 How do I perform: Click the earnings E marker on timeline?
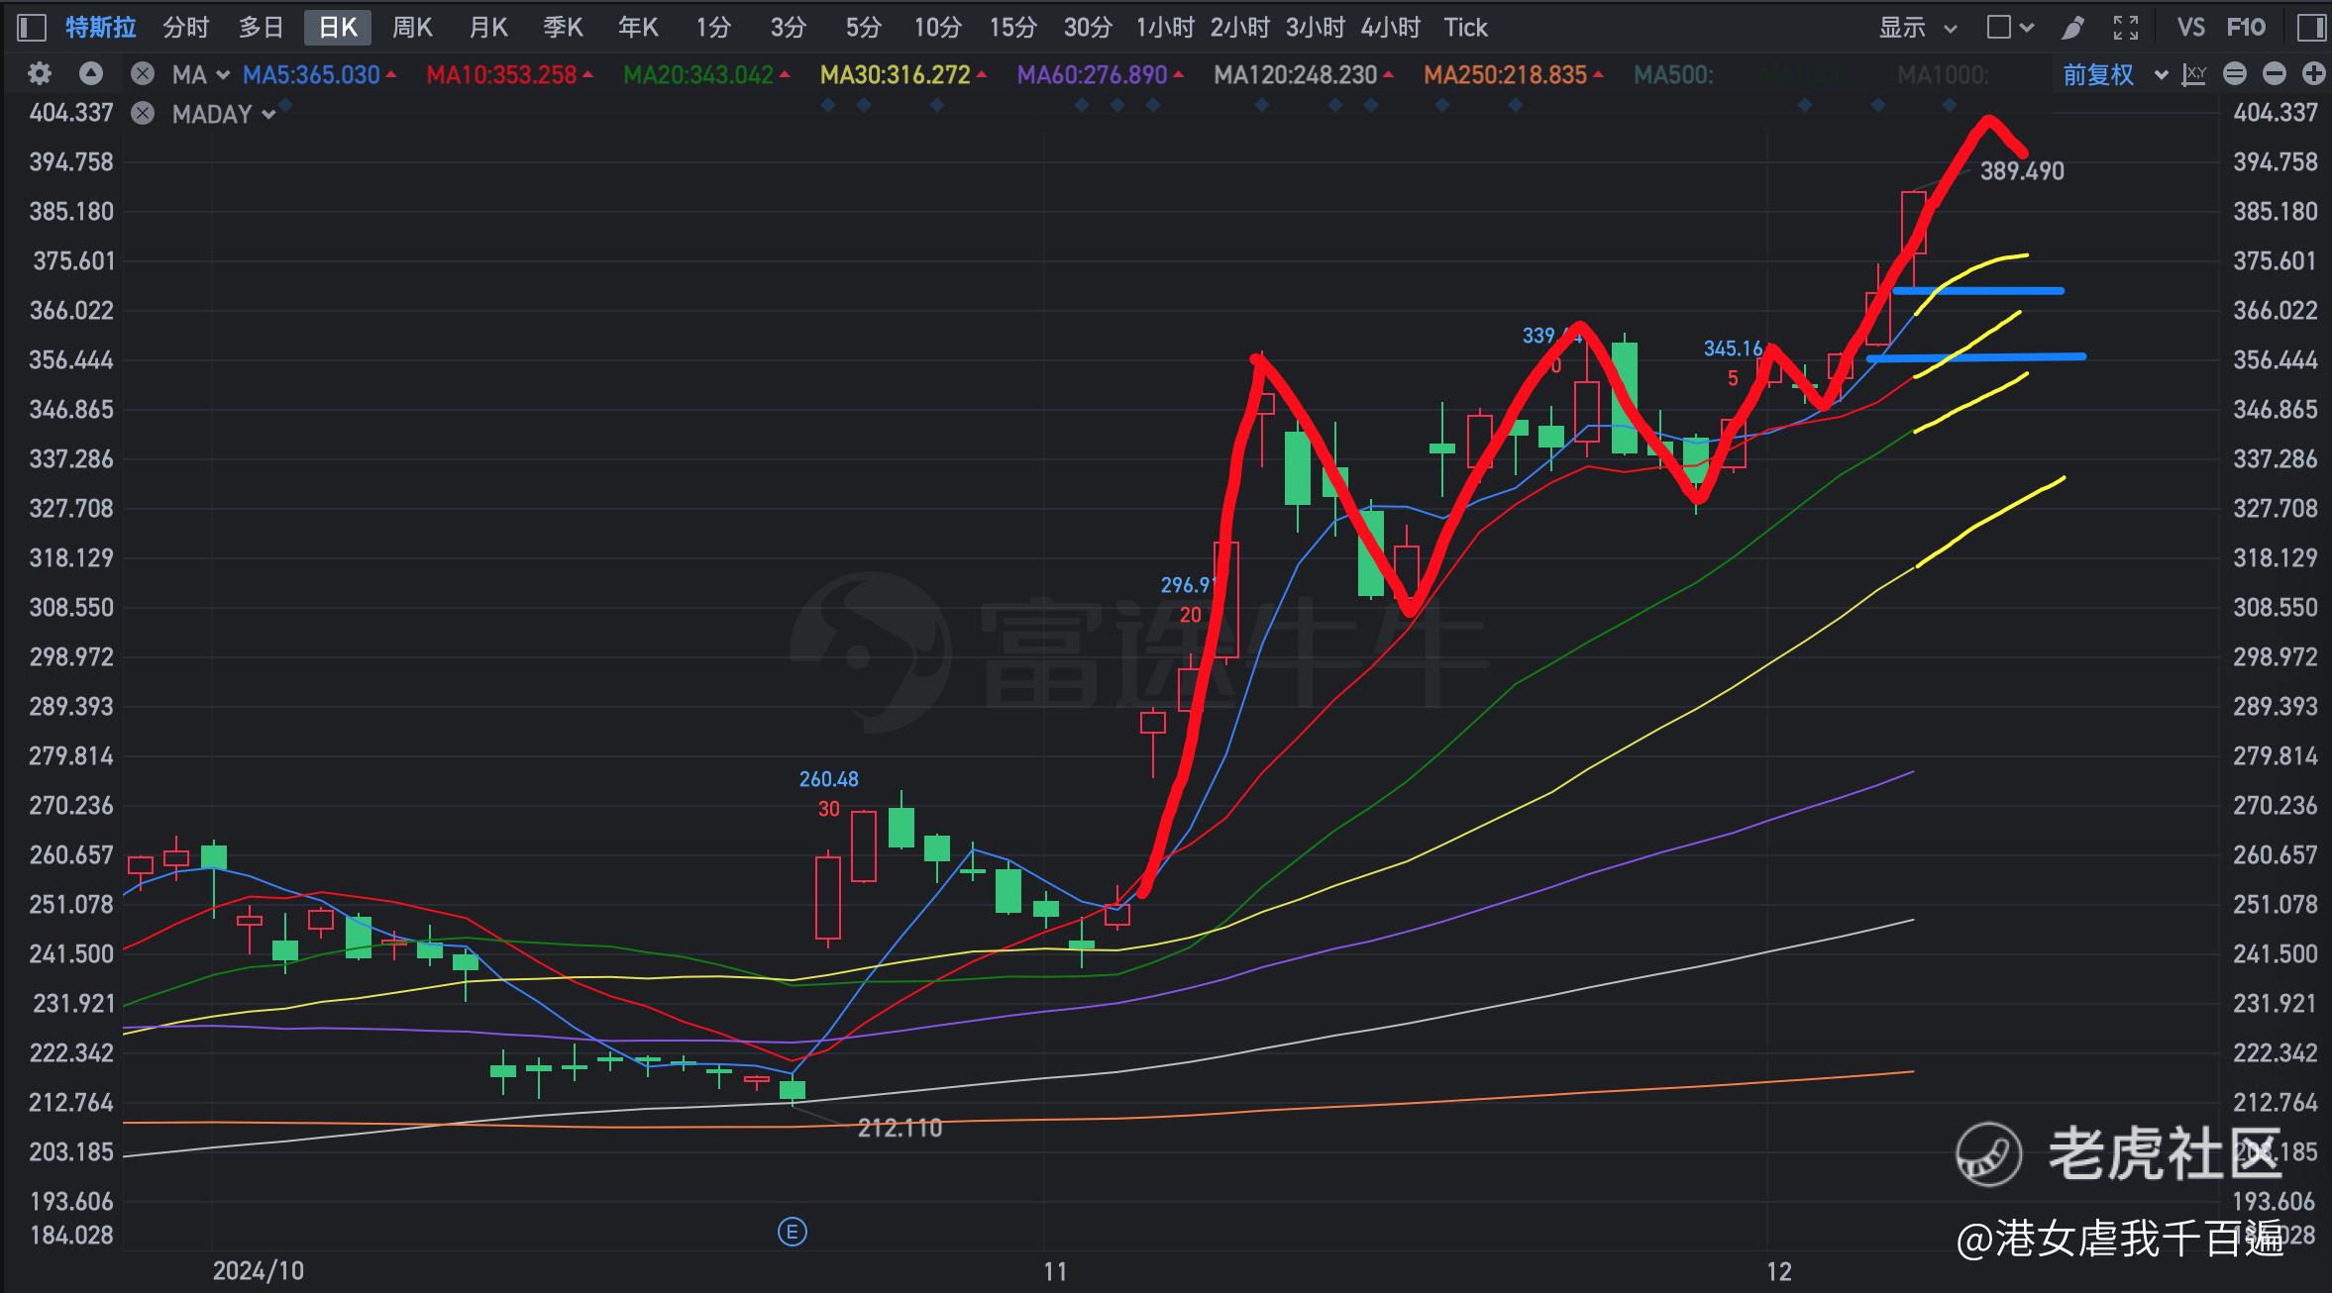tap(792, 1232)
